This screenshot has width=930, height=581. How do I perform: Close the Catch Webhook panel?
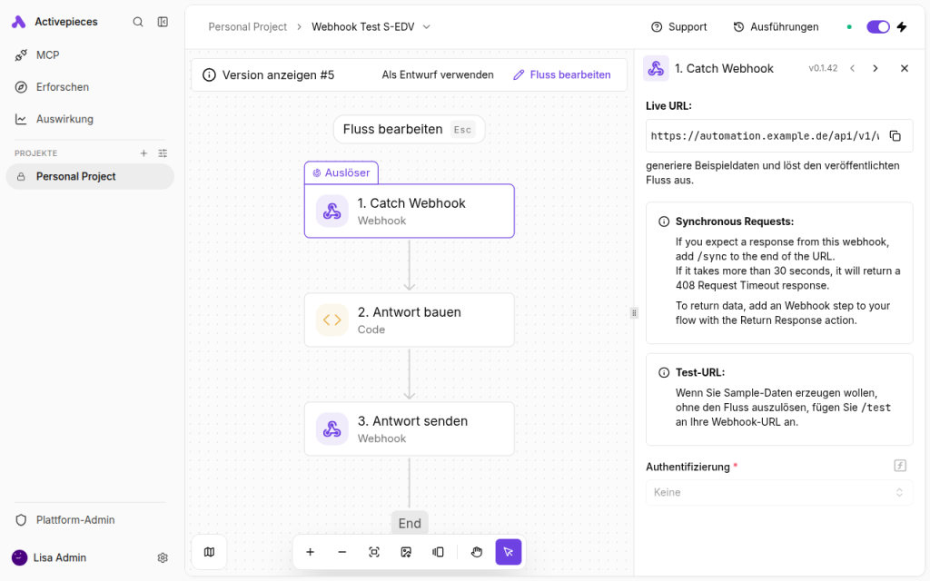coord(905,68)
